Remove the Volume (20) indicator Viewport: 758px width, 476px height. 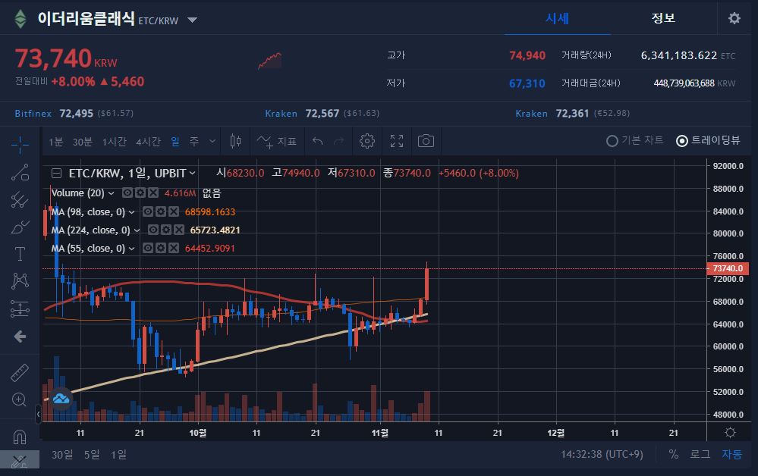point(153,193)
